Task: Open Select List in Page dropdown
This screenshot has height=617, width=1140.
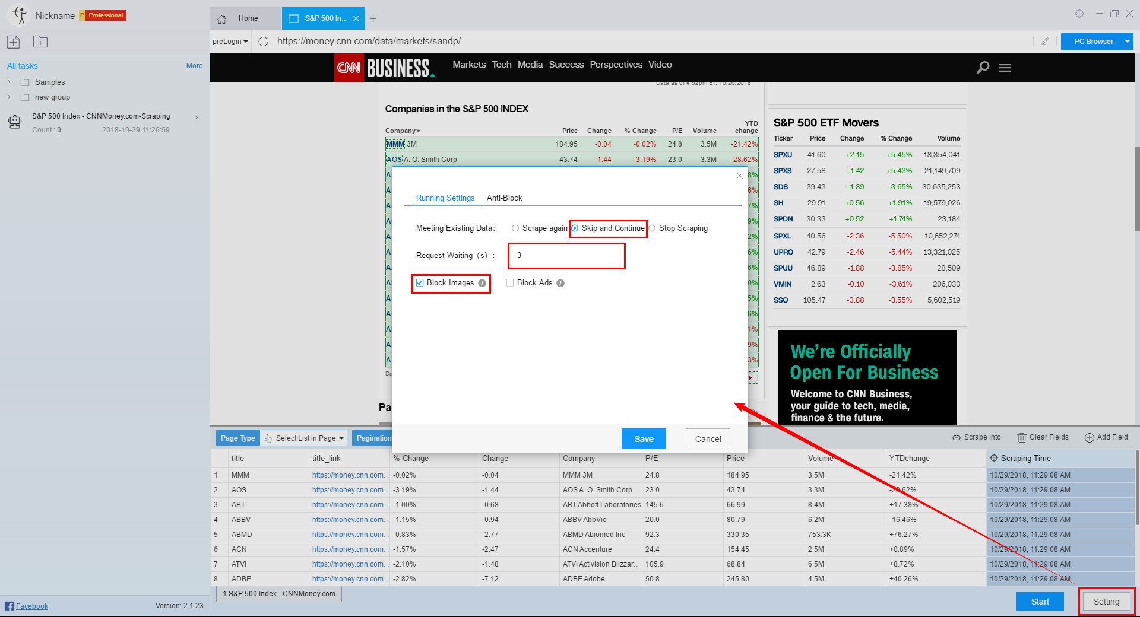Action: coord(304,438)
